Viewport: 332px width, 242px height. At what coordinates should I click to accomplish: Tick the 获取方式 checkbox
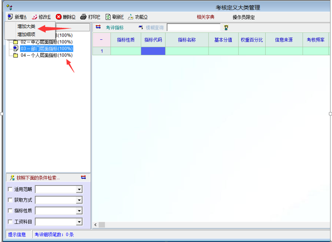click(11, 200)
